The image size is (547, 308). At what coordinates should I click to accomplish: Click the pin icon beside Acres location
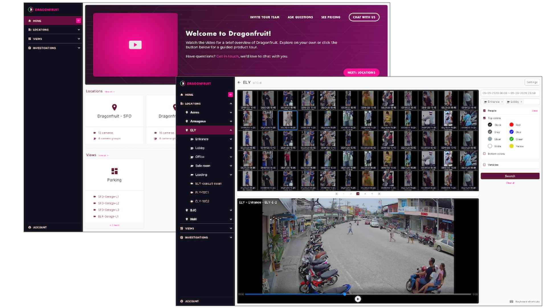pyautogui.click(x=187, y=112)
